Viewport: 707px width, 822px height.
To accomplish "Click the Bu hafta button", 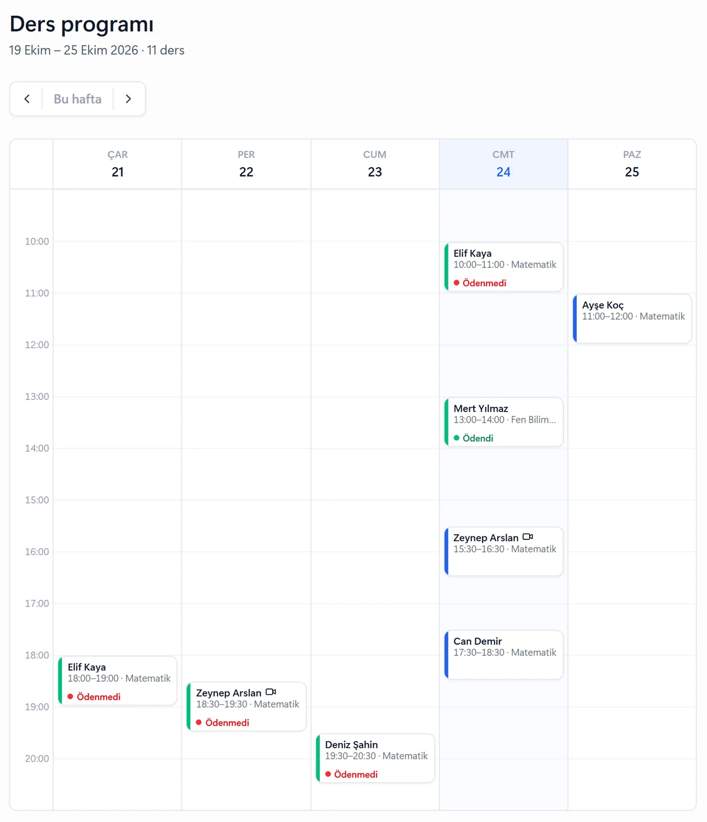I will click(x=78, y=99).
